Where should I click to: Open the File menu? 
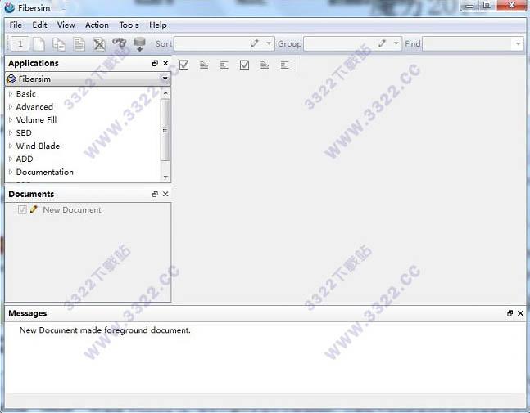(x=16, y=25)
